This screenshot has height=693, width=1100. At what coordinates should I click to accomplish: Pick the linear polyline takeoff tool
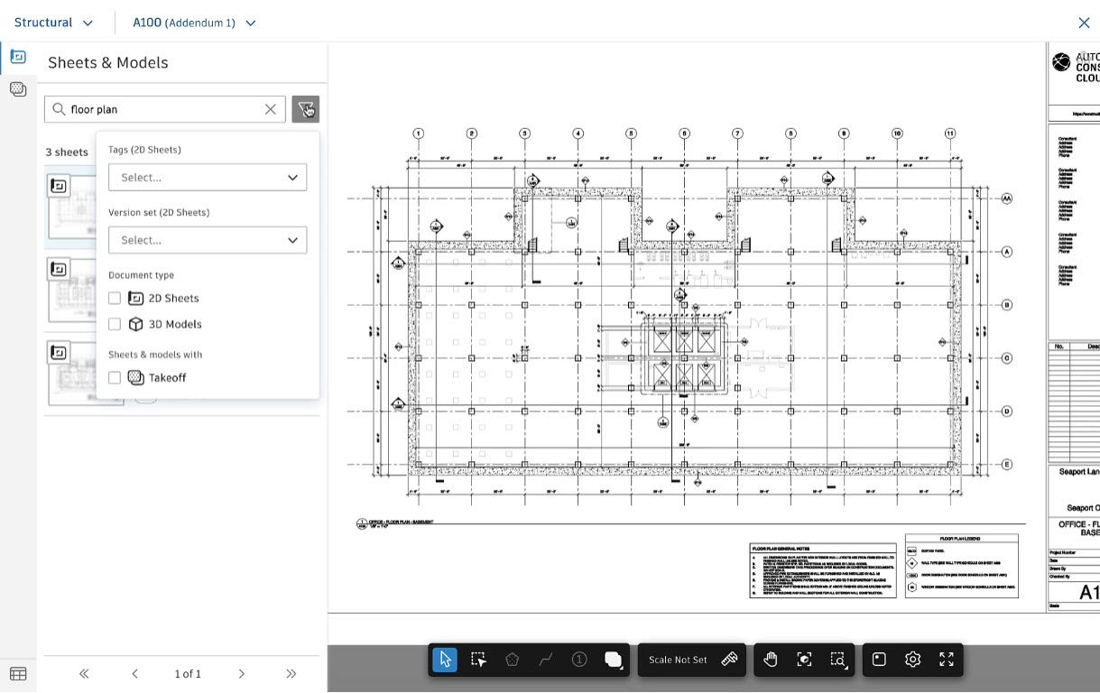click(546, 660)
